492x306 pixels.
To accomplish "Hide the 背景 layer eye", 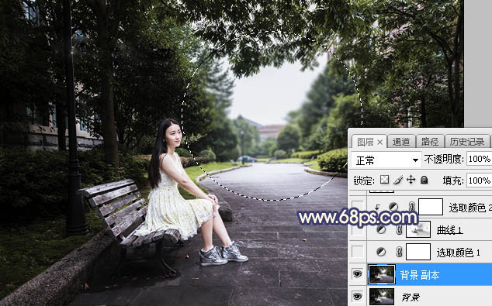I will click(358, 296).
